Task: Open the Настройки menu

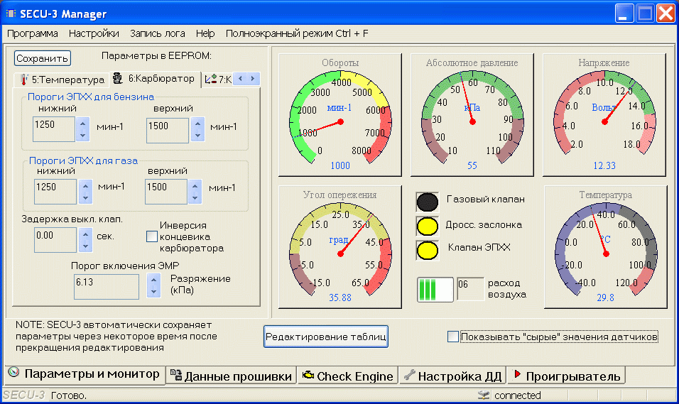Action: tap(94, 33)
